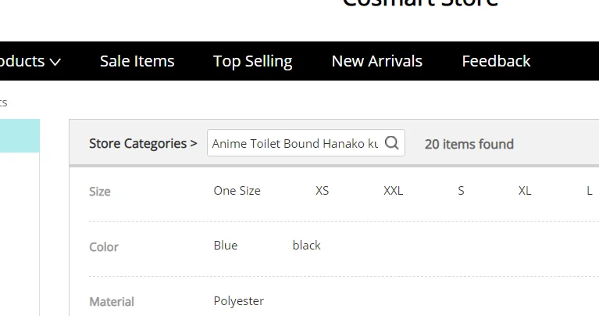Select size L filter
This screenshot has width=599, height=316.
[x=590, y=191]
